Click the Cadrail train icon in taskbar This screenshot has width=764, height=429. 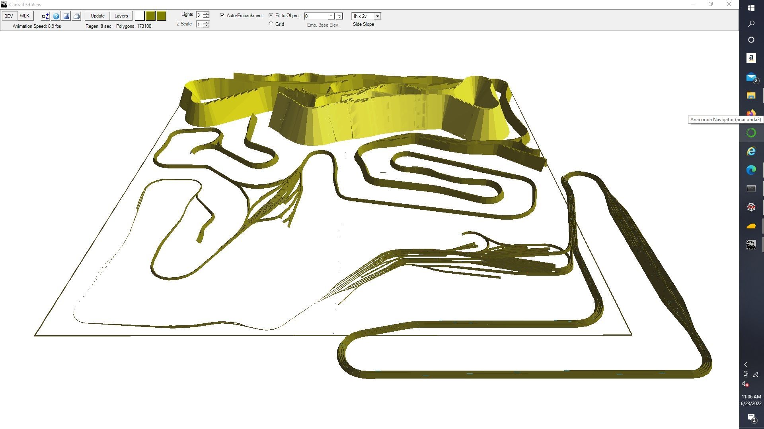coord(751,245)
